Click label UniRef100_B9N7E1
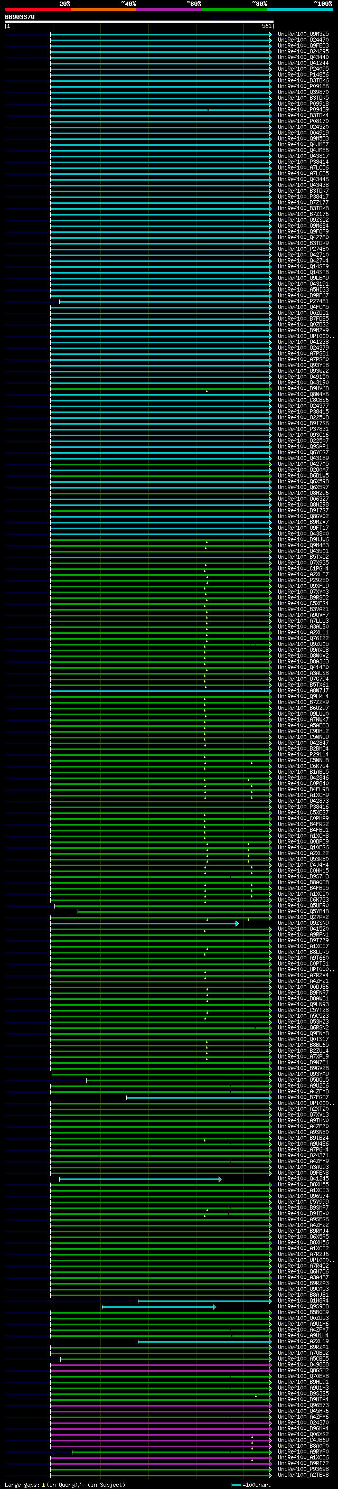This screenshot has height=1489, width=338. (x=303, y=1062)
